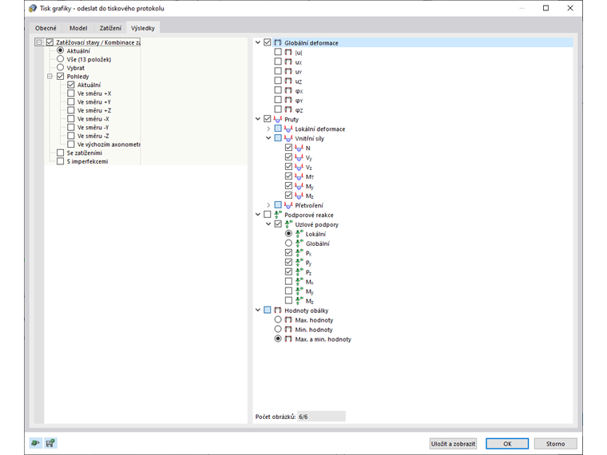Viewport: 607px width, 455px height.
Task: Uncheck the Vz internal force checkbox
Action: [x=288, y=167]
